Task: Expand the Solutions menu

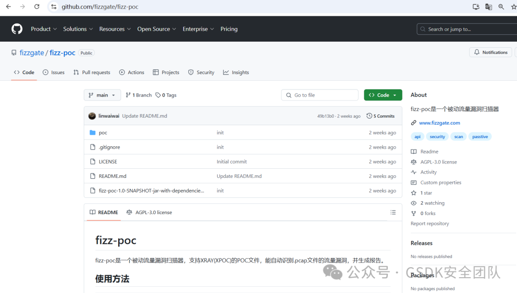Action: click(x=78, y=29)
